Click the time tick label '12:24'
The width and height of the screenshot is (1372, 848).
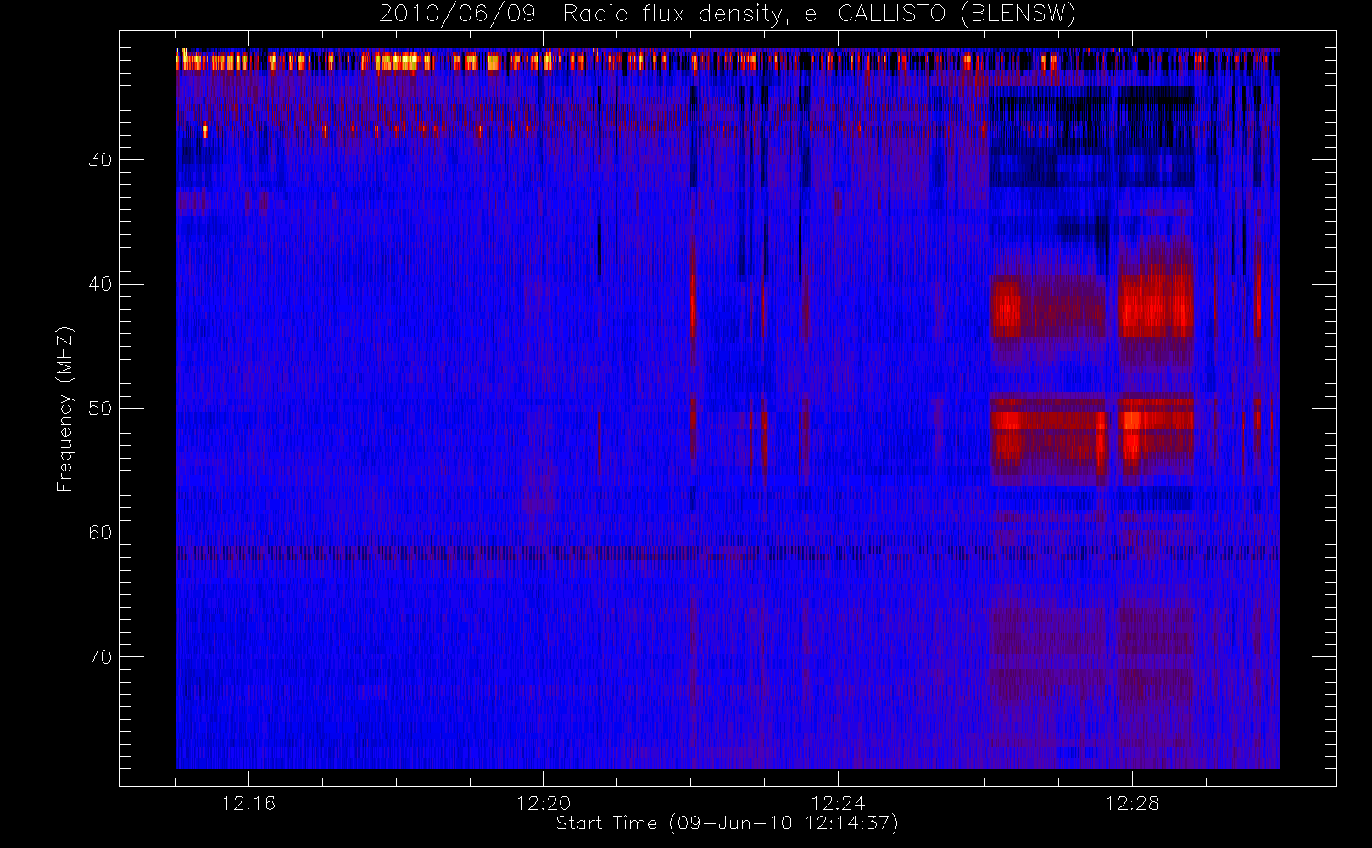point(838,802)
